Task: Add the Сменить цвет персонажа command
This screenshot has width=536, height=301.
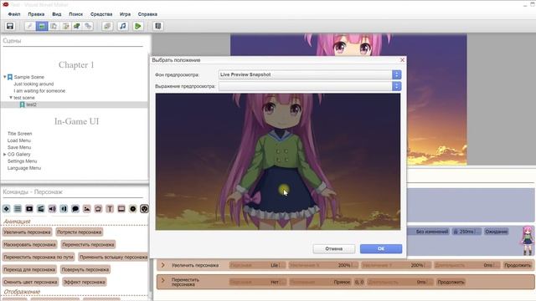Action: coord(30,282)
